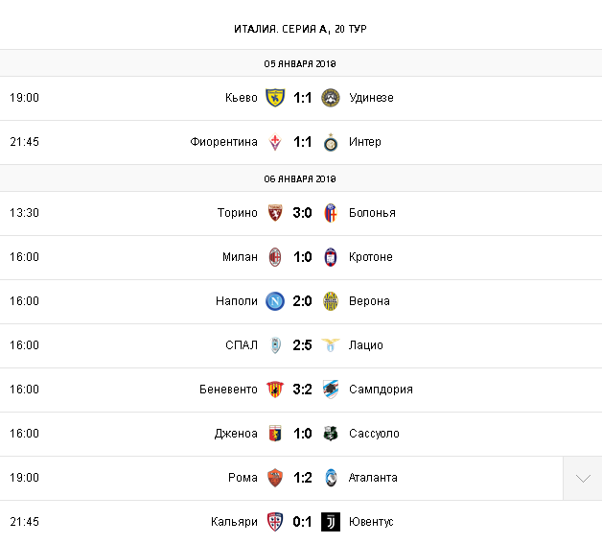Open the Ювентус team name link
The height and width of the screenshot is (544, 602).
[371, 522]
